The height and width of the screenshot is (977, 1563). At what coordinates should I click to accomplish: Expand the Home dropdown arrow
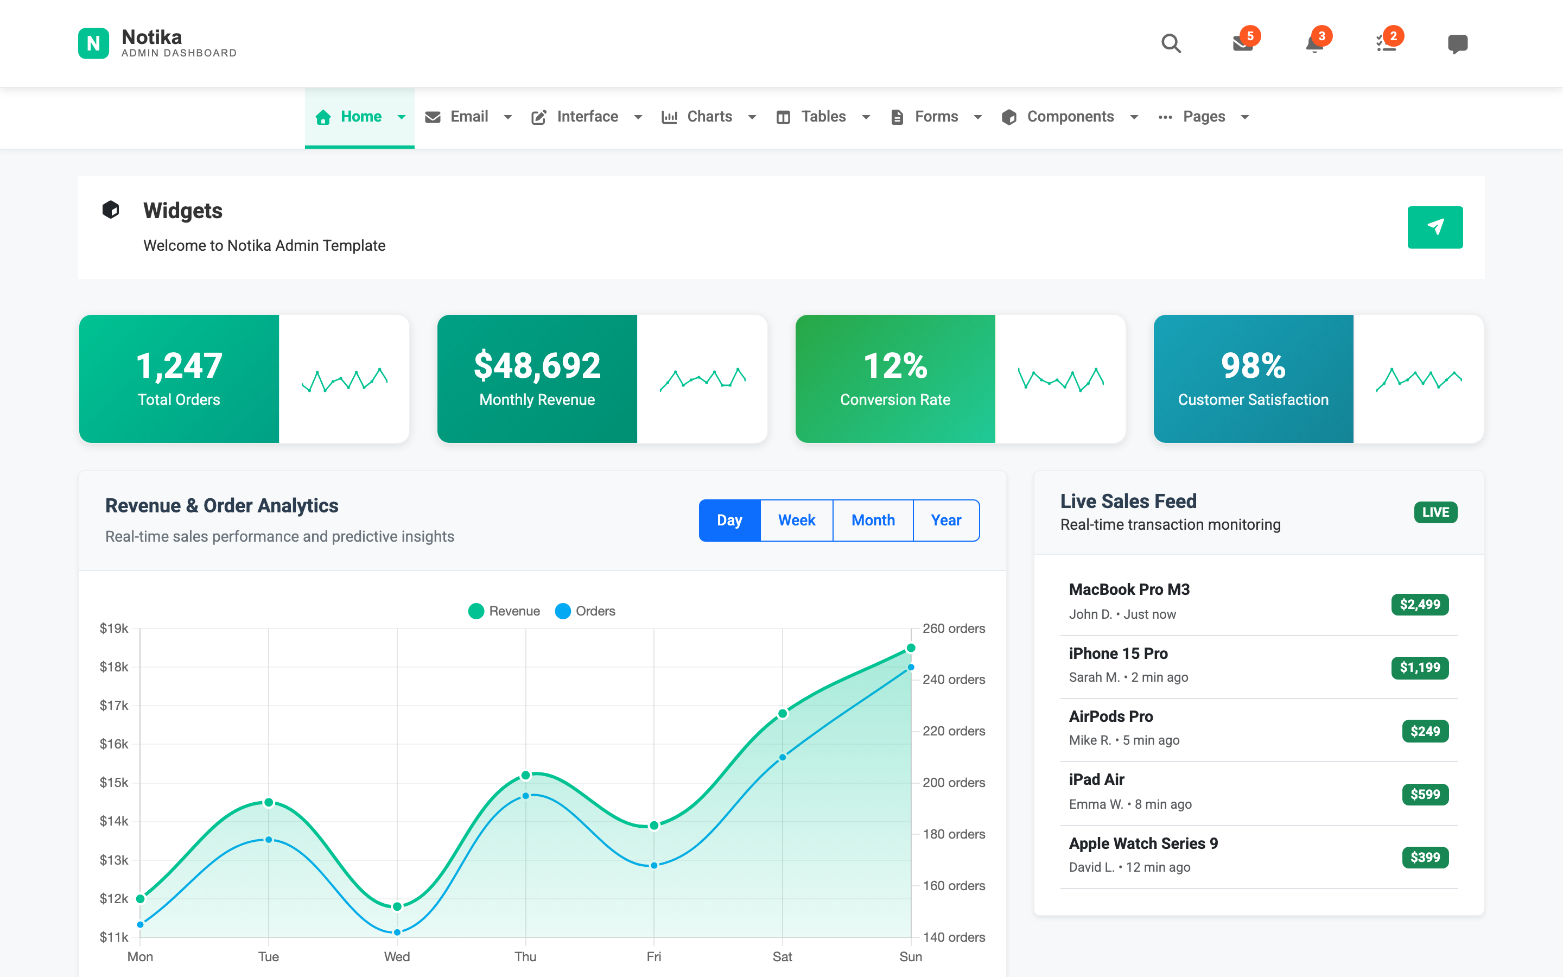[x=401, y=117]
